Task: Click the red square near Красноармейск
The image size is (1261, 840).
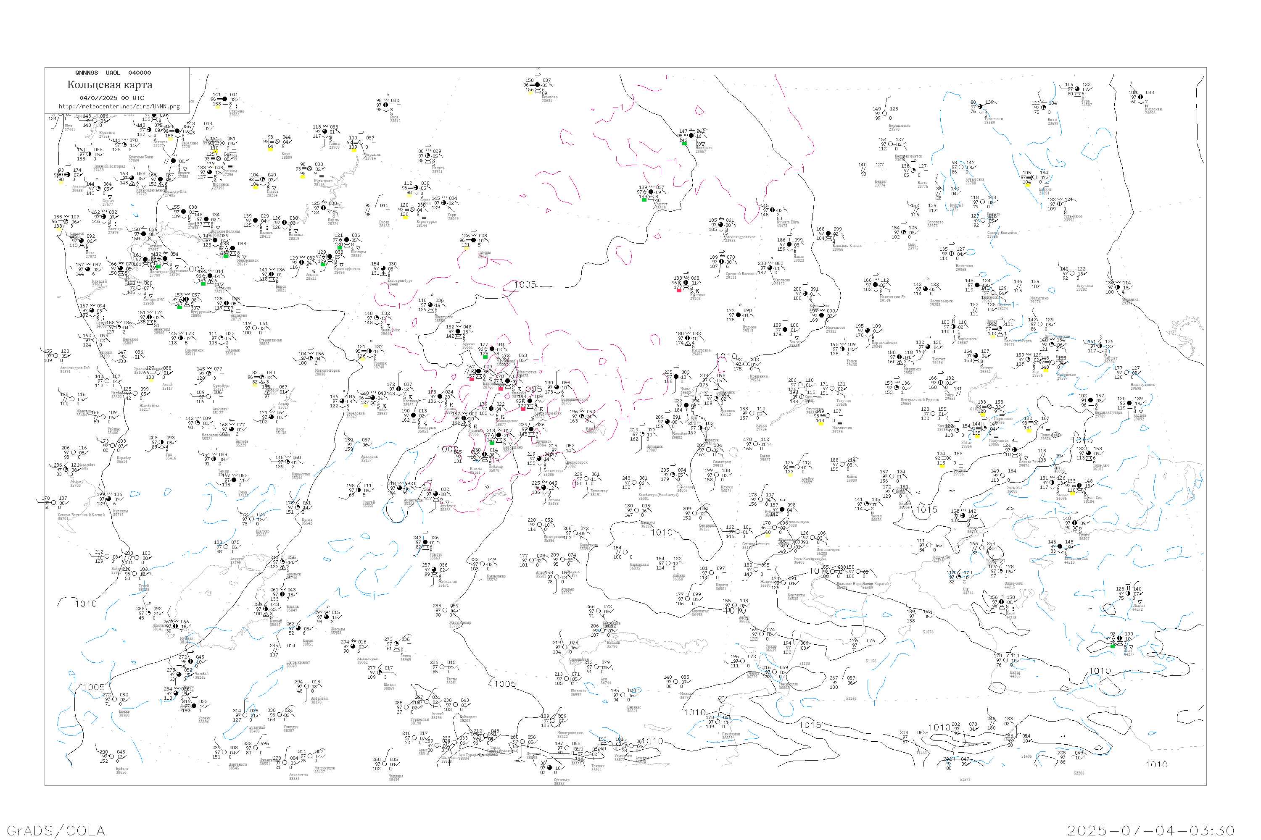Action: click(523, 409)
